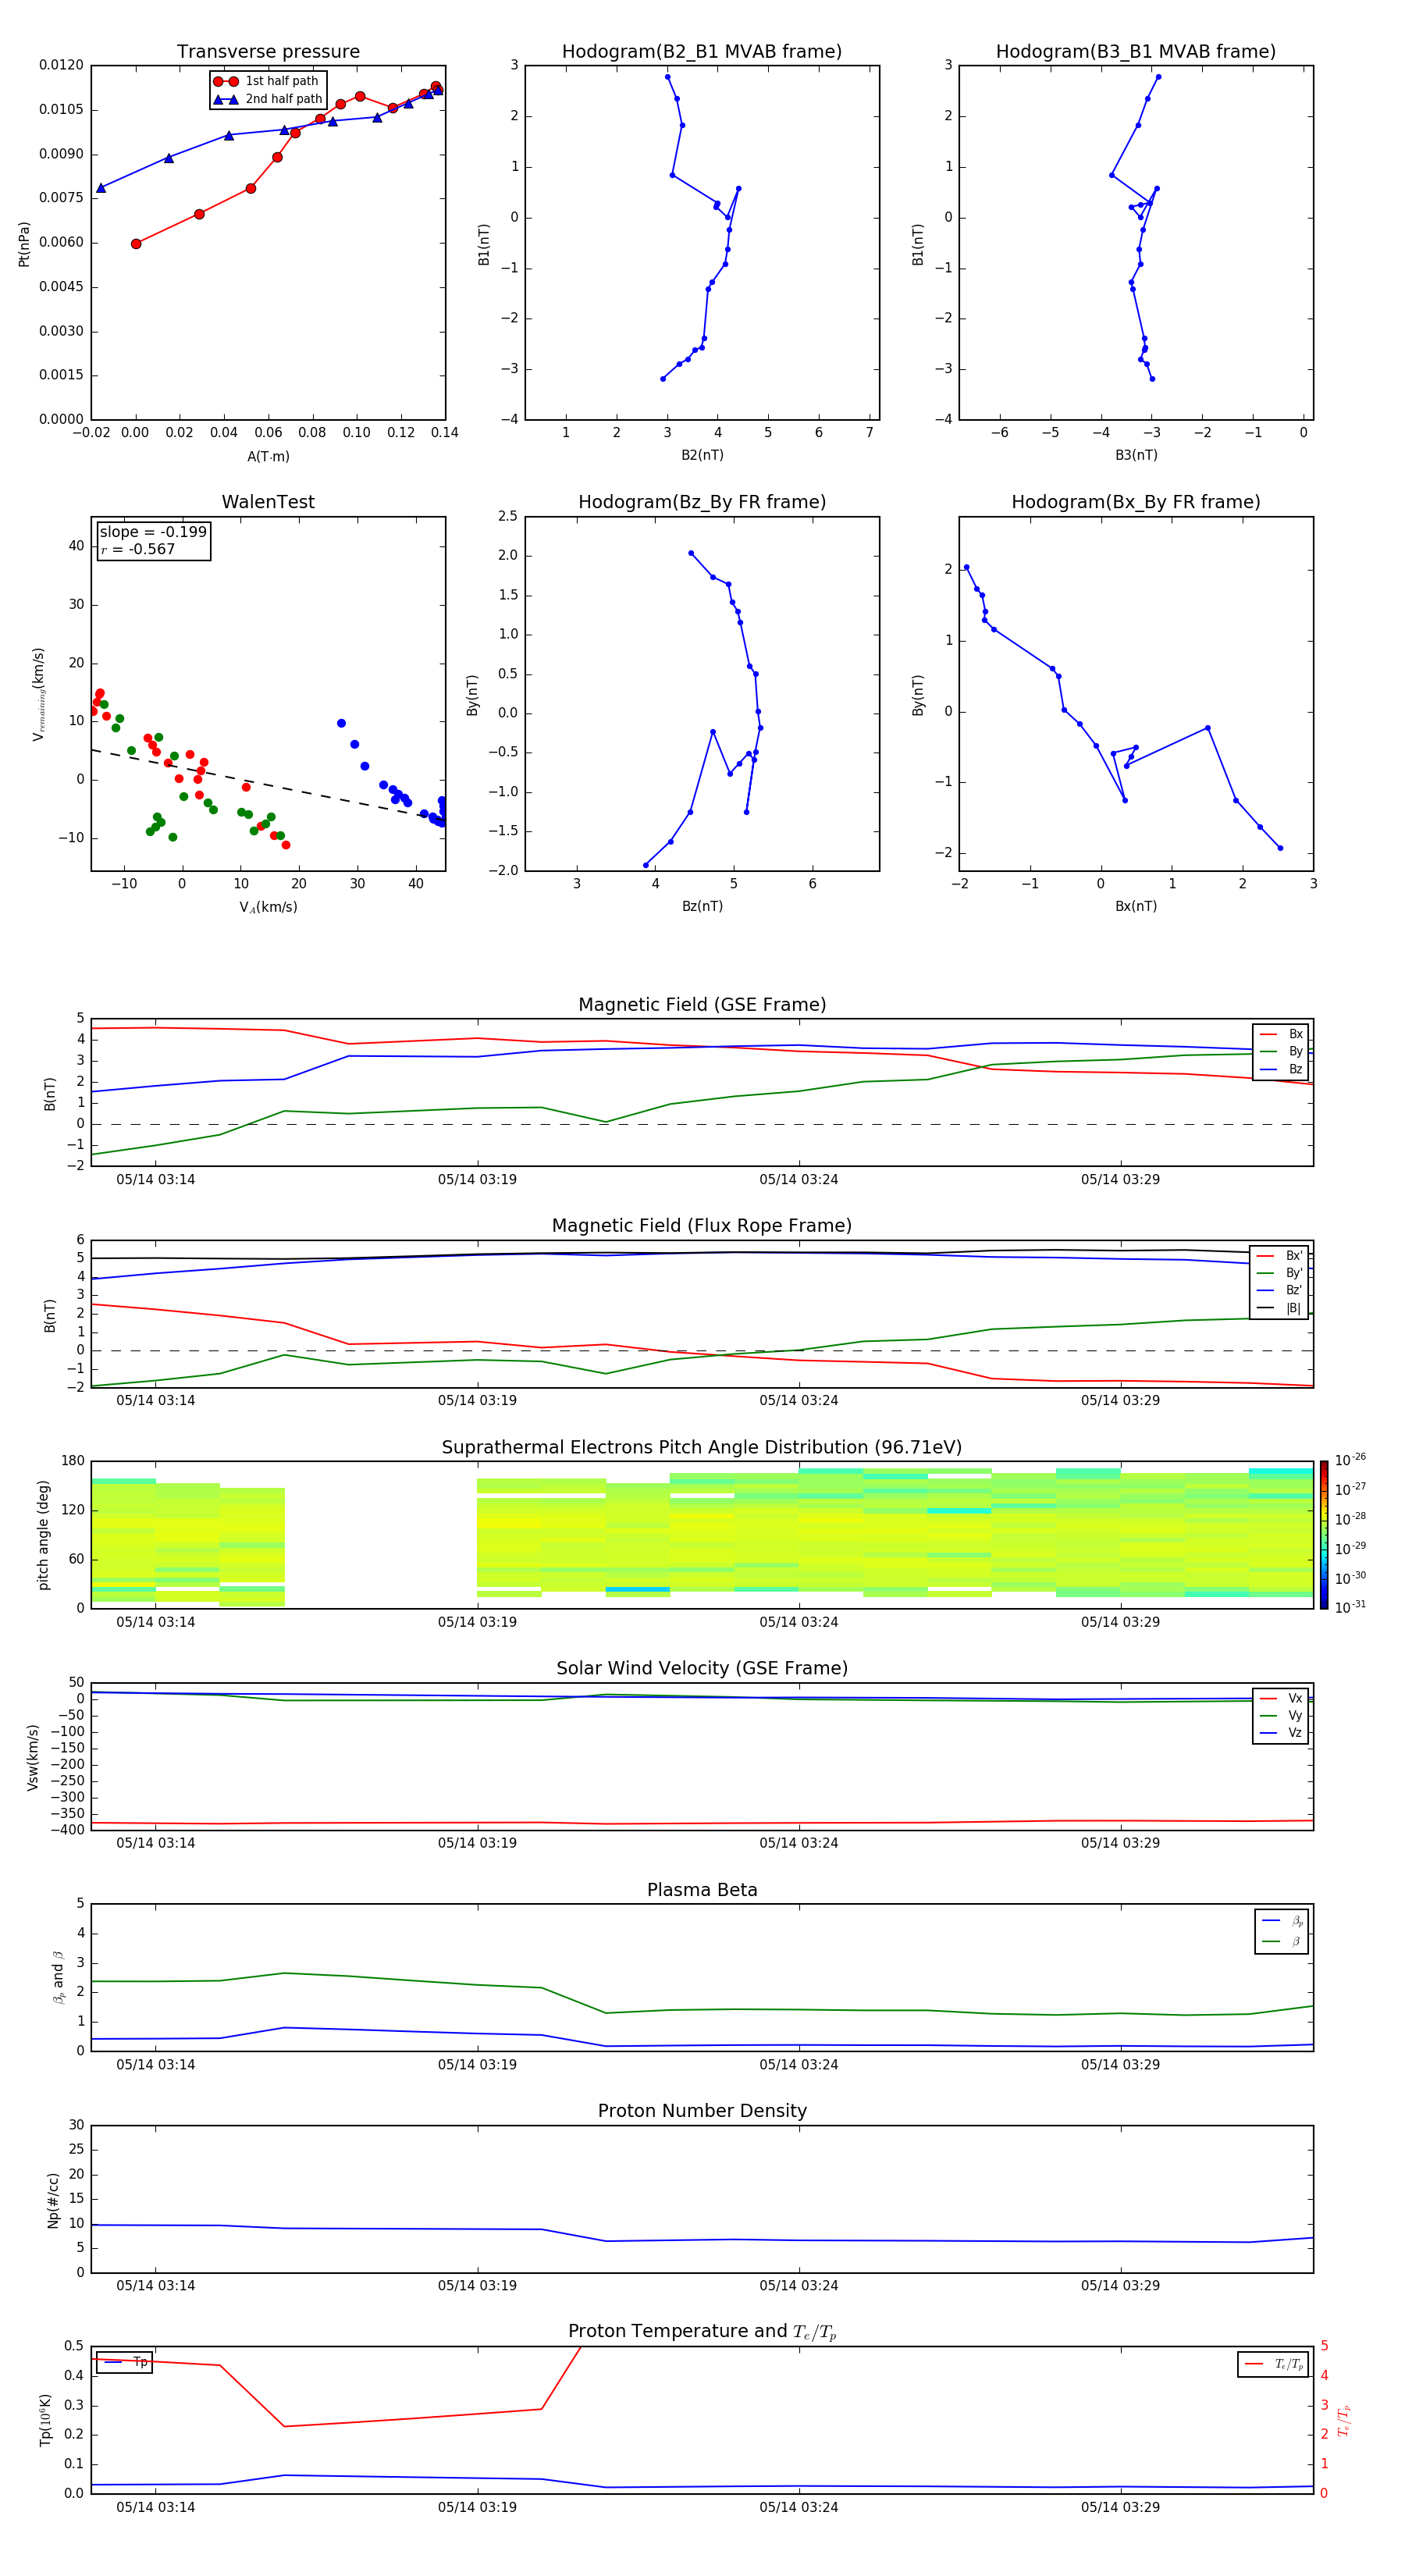
Task: Click the 'A(T·m)' x-axis label
Action: (x=268, y=457)
